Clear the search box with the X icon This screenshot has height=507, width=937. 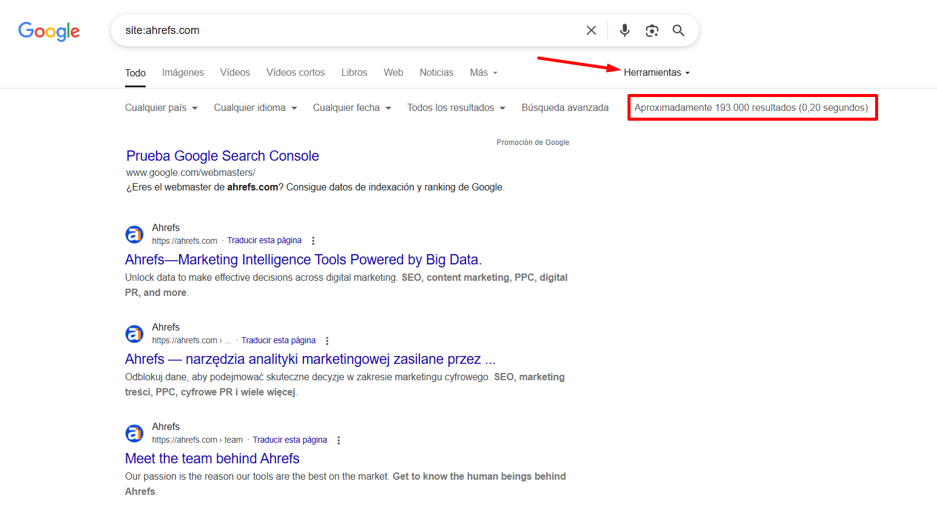pos(591,30)
